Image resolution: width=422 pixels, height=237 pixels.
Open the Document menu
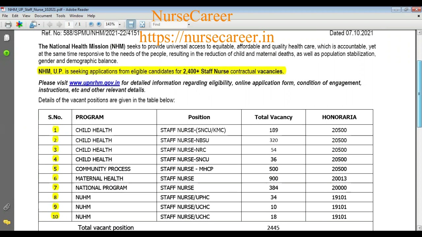tap(43, 16)
